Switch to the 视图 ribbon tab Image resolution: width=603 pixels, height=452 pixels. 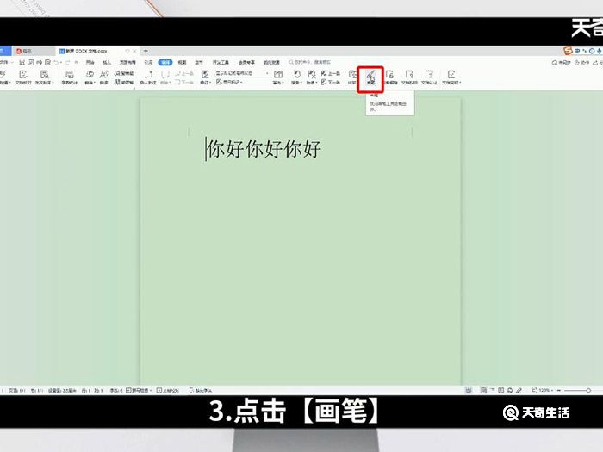[182, 62]
